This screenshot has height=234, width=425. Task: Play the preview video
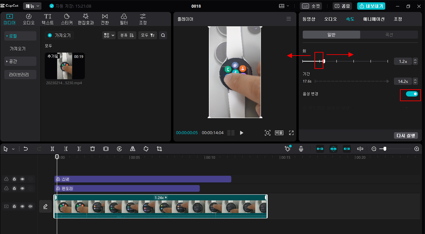(242, 133)
